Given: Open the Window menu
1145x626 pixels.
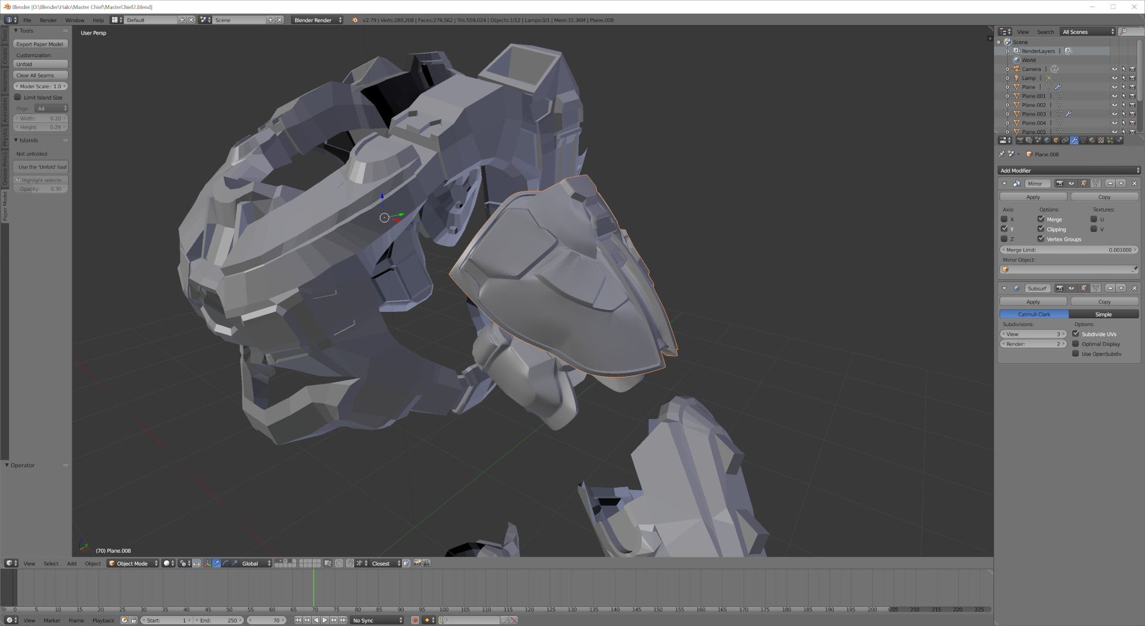Looking at the screenshot, I should tap(75, 20).
